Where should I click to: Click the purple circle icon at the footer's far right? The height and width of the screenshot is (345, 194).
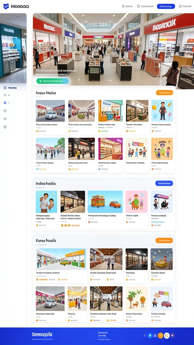pyautogui.click(x=173, y=335)
